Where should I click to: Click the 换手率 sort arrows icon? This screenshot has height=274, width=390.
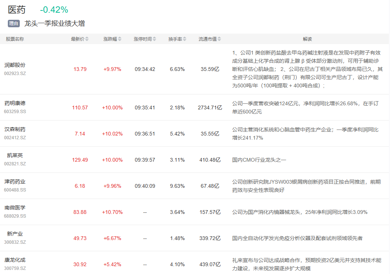185,39
